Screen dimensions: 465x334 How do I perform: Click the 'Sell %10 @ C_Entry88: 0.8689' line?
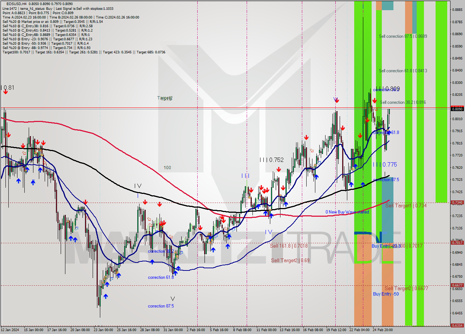point(46,34)
